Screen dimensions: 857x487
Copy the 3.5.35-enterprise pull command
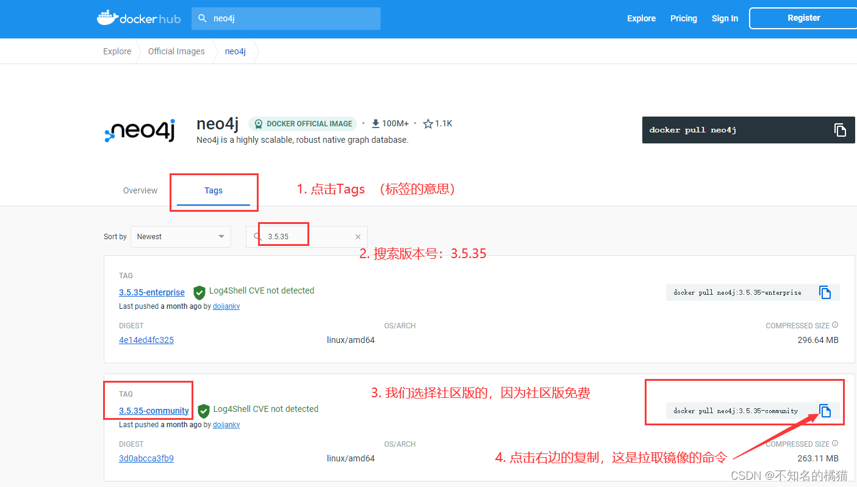click(x=825, y=292)
